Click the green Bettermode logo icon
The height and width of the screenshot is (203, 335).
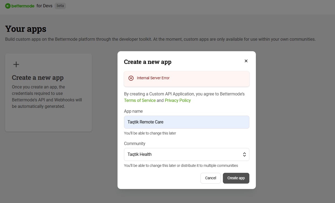click(8, 6)
